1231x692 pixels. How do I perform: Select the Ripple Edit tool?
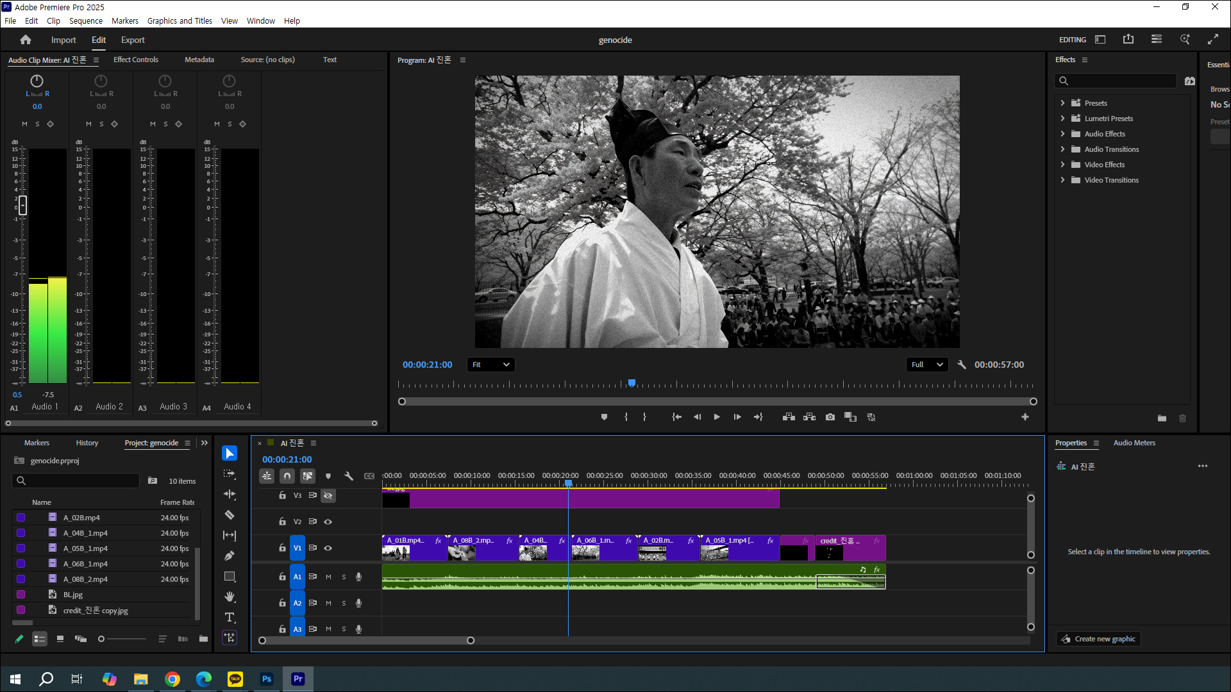[x=230, y=495]
